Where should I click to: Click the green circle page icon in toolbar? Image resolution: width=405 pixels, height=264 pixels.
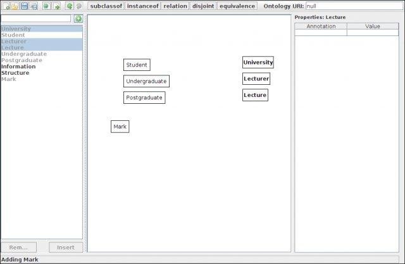pyautogui.click(x=46, y=6)
